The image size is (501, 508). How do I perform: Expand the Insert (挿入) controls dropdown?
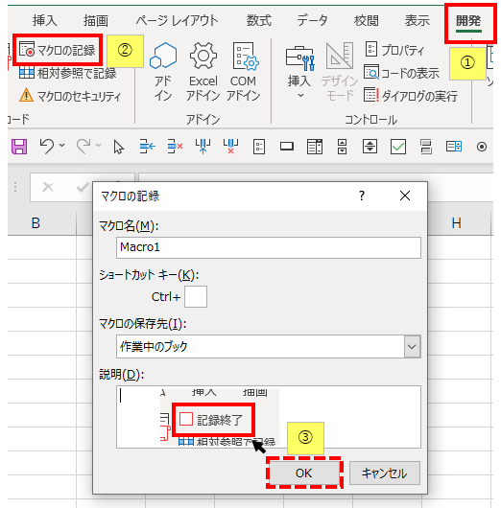point(300,96)
